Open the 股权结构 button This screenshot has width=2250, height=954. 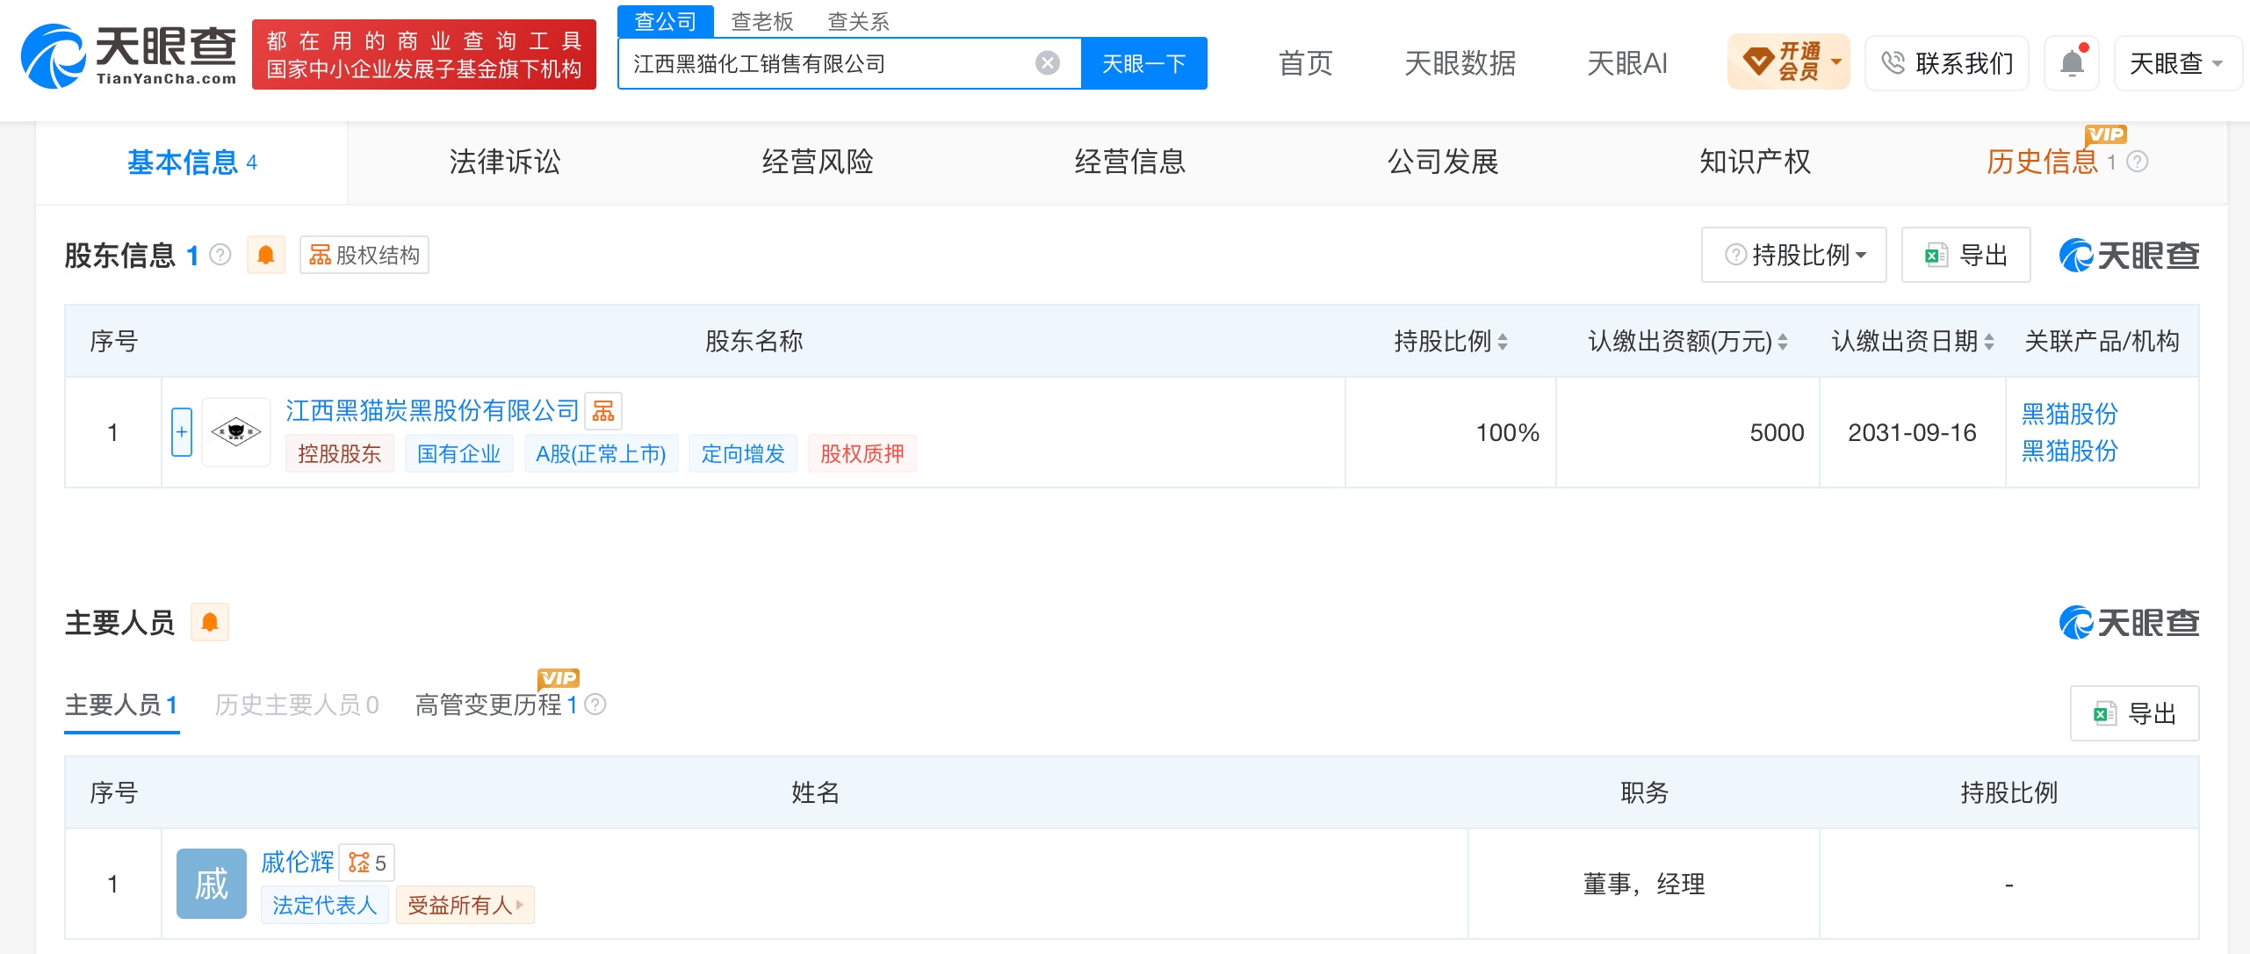[364, 255]
